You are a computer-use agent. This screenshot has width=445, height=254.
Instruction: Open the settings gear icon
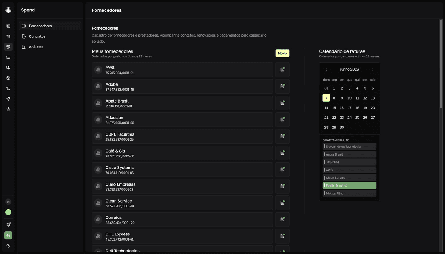pyautogui.click(x=8, y=109)
